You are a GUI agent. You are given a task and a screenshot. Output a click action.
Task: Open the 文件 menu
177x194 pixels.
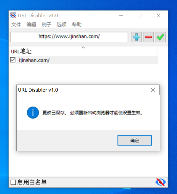pos(16,24)
